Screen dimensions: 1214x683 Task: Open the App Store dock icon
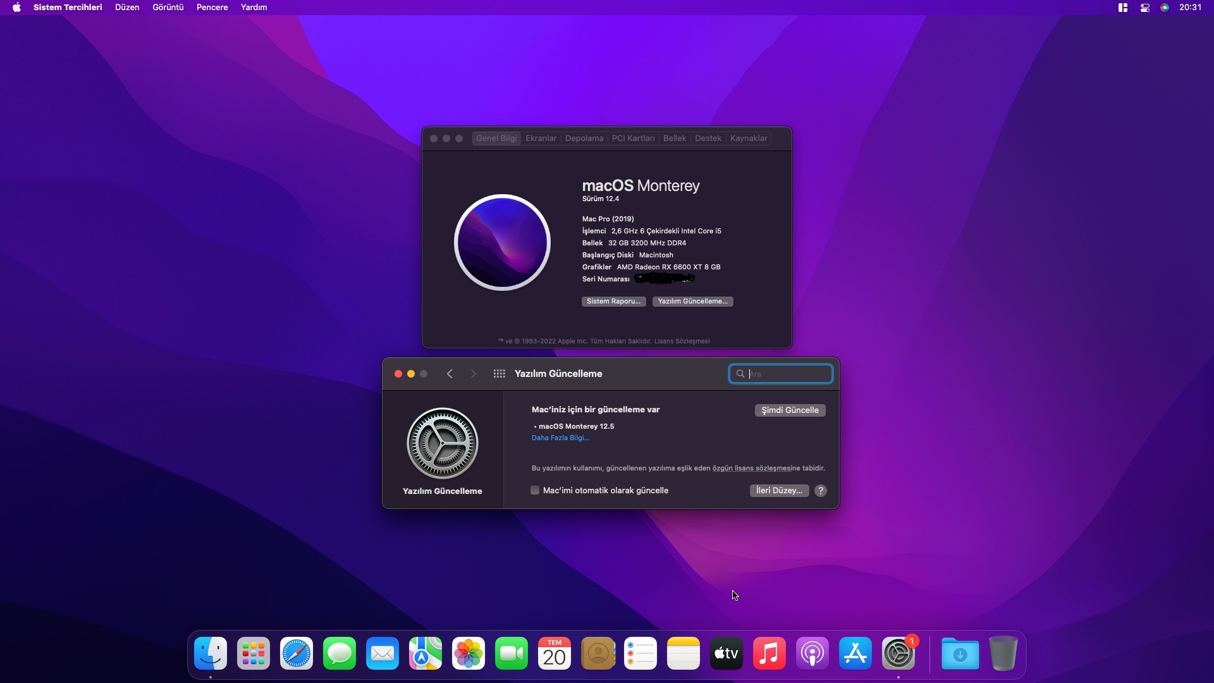855,653
